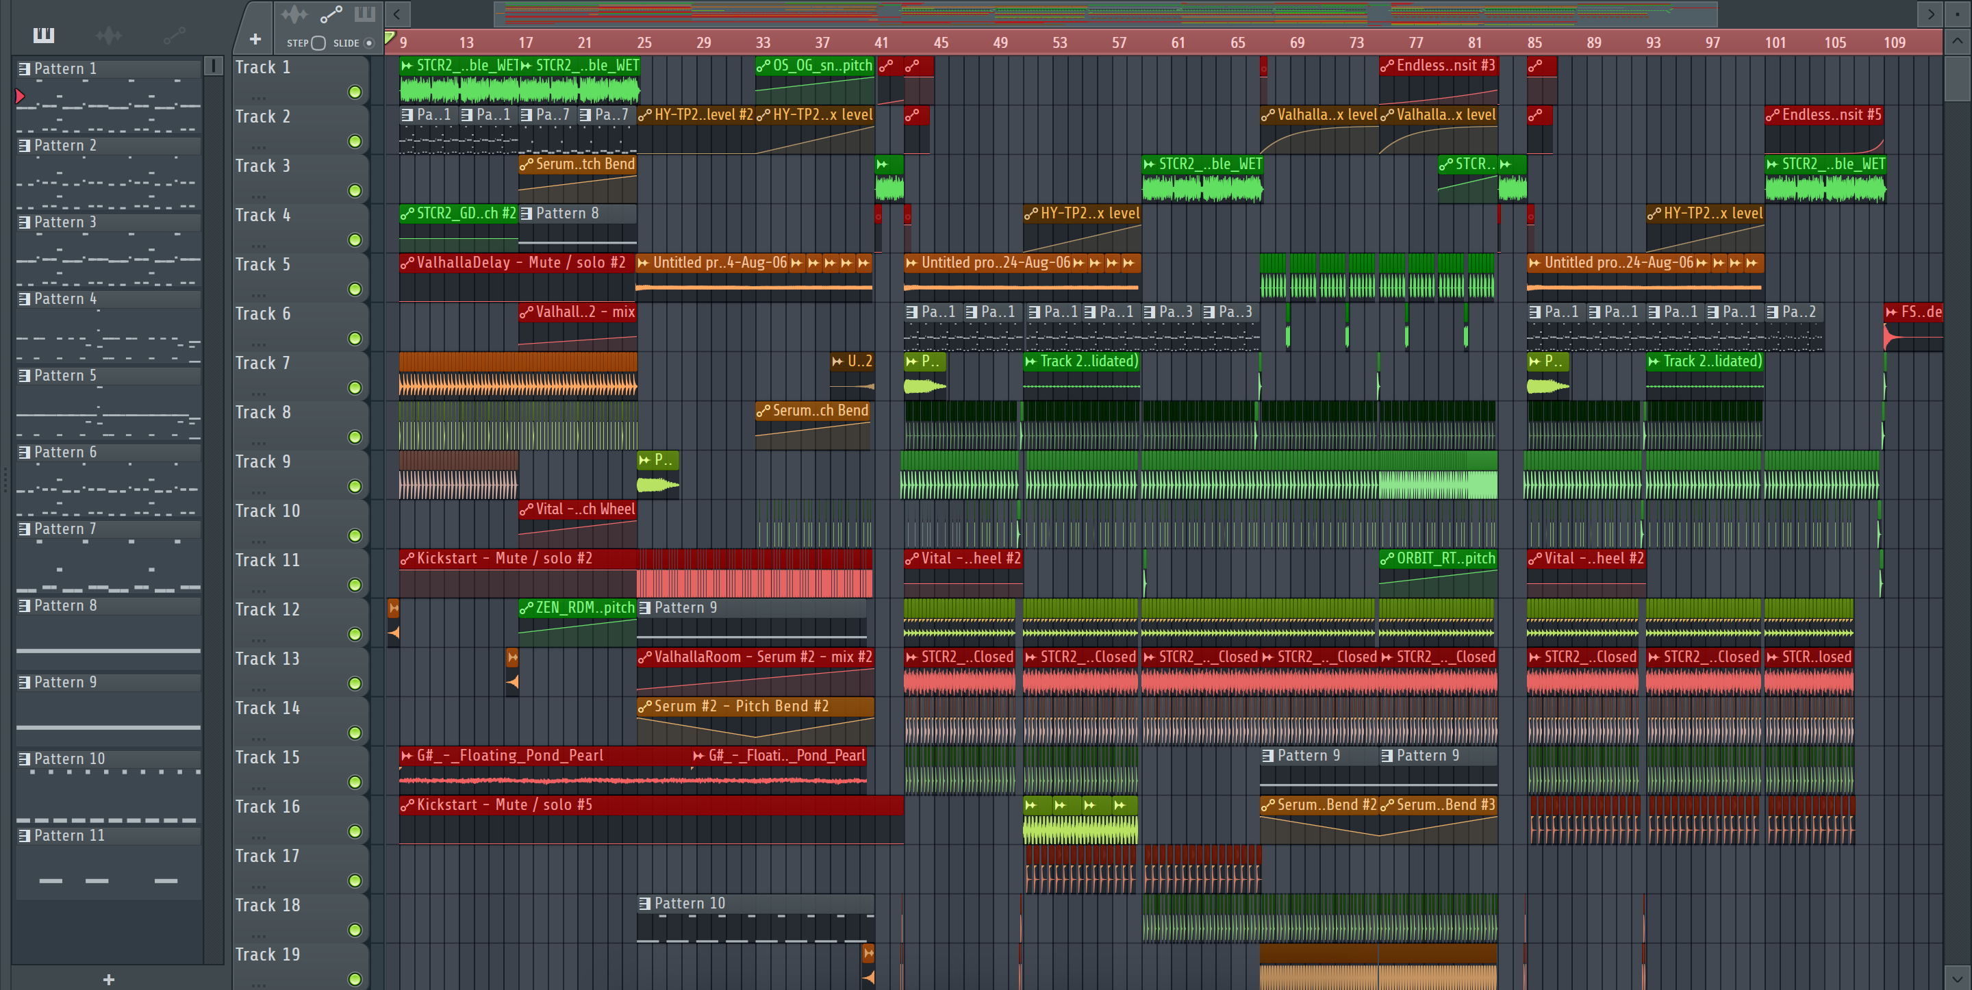
Task: Click the vertical scrollbar thumb on the right edge
Action: 1958,77
